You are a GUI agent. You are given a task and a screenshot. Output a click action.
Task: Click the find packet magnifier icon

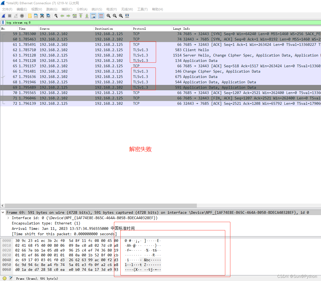(56, 16)
